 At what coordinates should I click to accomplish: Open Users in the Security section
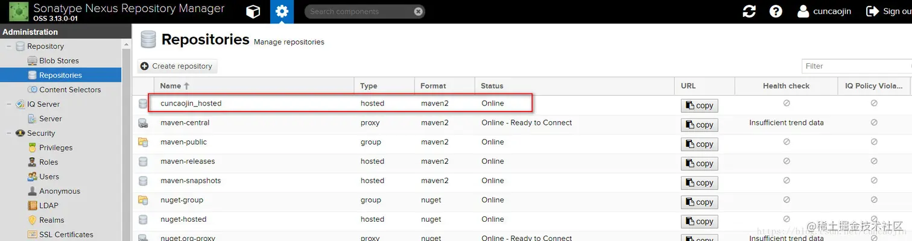(x=49, y=177)
